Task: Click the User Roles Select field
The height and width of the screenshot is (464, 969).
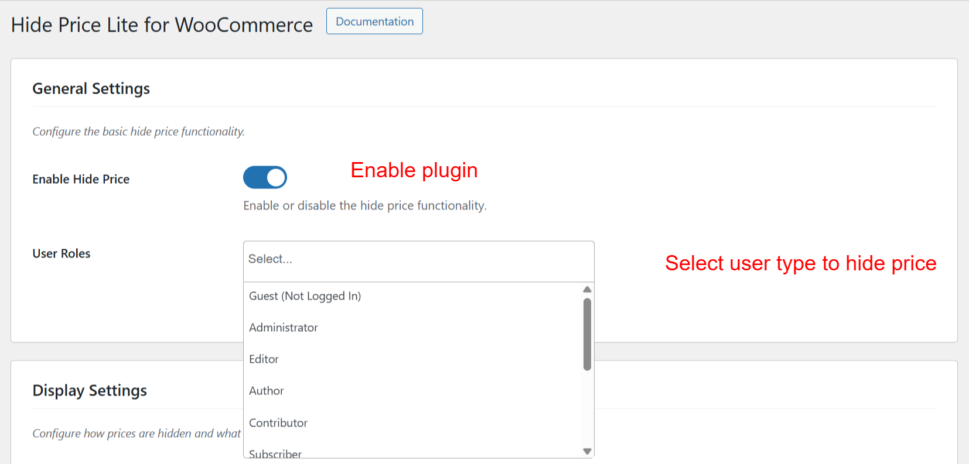Action: pos(419,262)
